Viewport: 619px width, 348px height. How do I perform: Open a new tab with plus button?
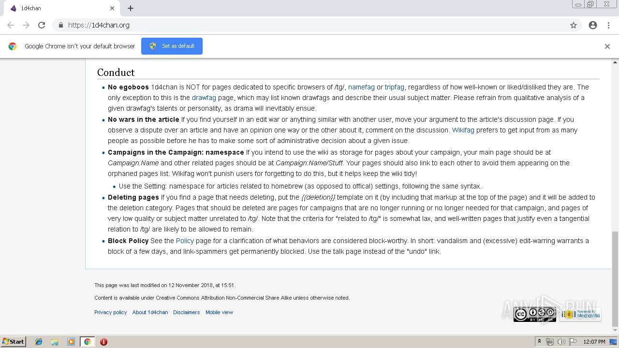[x=131, y=8]
